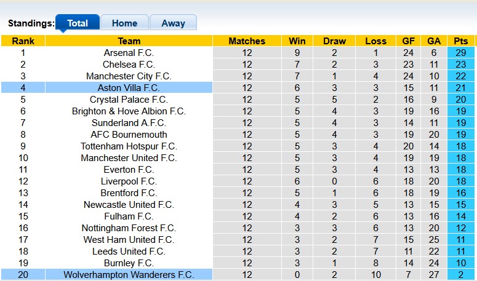
Task: Select Manchester City F.C. row
Action: (x=129, y=76)
